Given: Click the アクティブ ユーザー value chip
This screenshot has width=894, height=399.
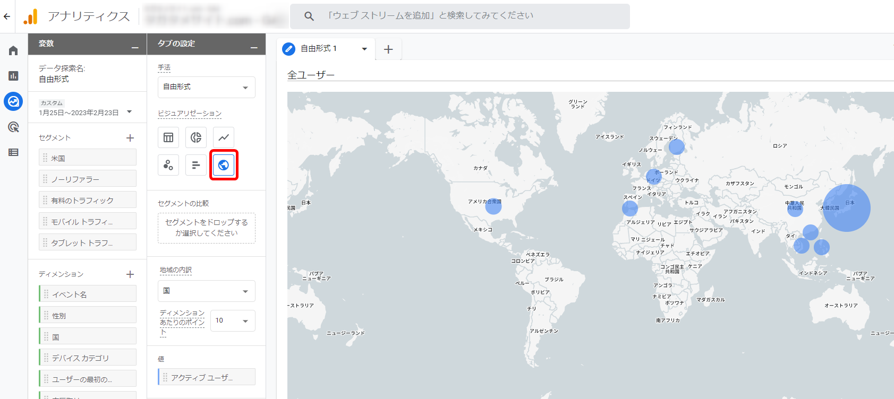Looking at the screenshot, I should 207,377.
